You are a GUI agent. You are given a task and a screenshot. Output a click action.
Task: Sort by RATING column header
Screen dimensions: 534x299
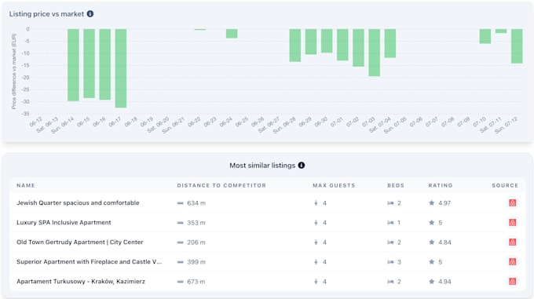pyautogui.click(x=441, y=185)
